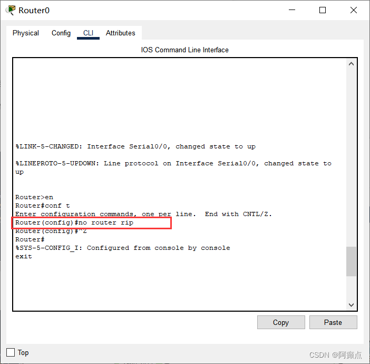Click the bare 'Router#' prompt line
The height and width of the screenshot is (364, 370).
click(30, 239)
